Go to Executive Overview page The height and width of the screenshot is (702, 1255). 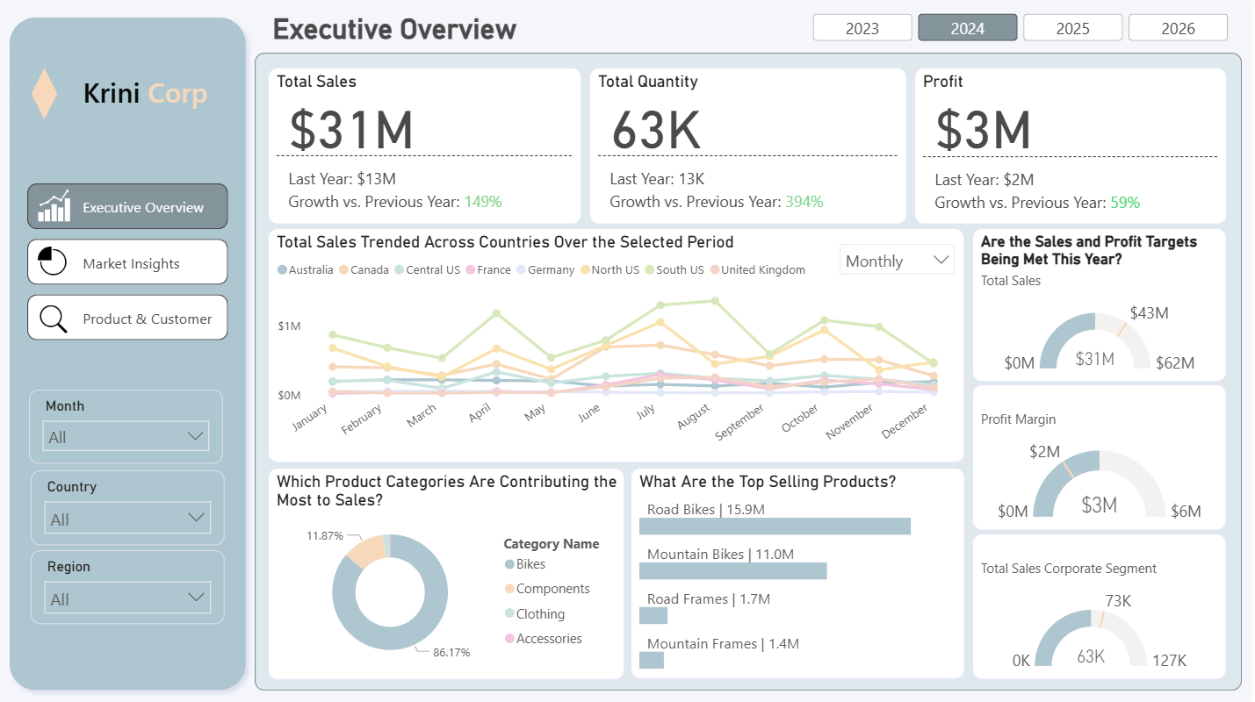pyautogui.click(x=127, y=206)
